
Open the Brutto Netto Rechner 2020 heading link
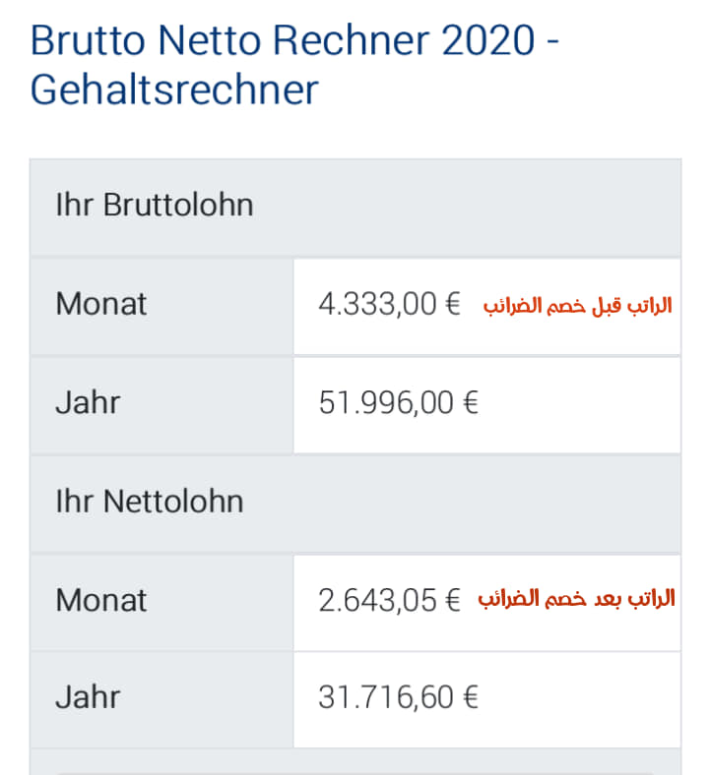tap(294, 64)
